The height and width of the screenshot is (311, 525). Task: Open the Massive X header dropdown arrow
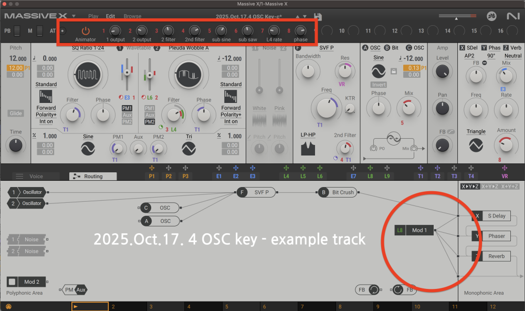click(73, 16)
